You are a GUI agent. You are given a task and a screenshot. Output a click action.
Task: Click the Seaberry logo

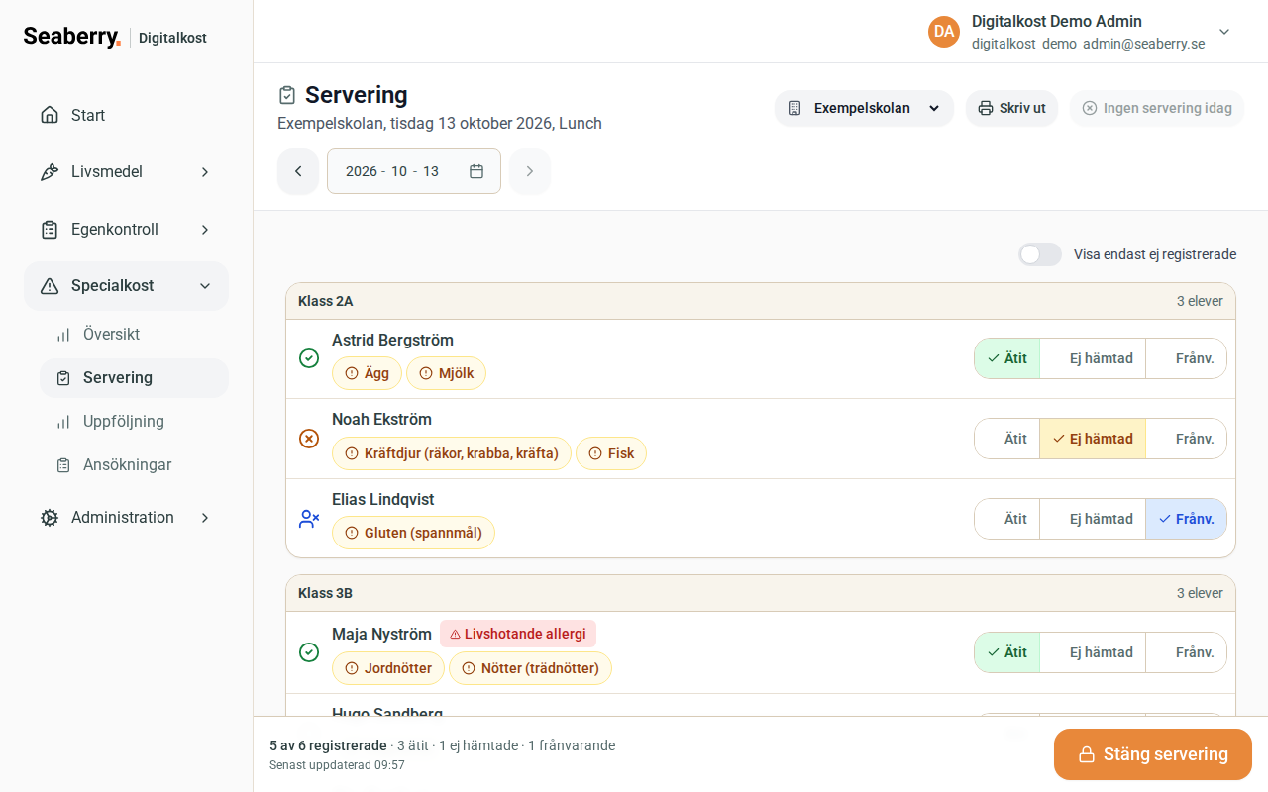point(72,37)
